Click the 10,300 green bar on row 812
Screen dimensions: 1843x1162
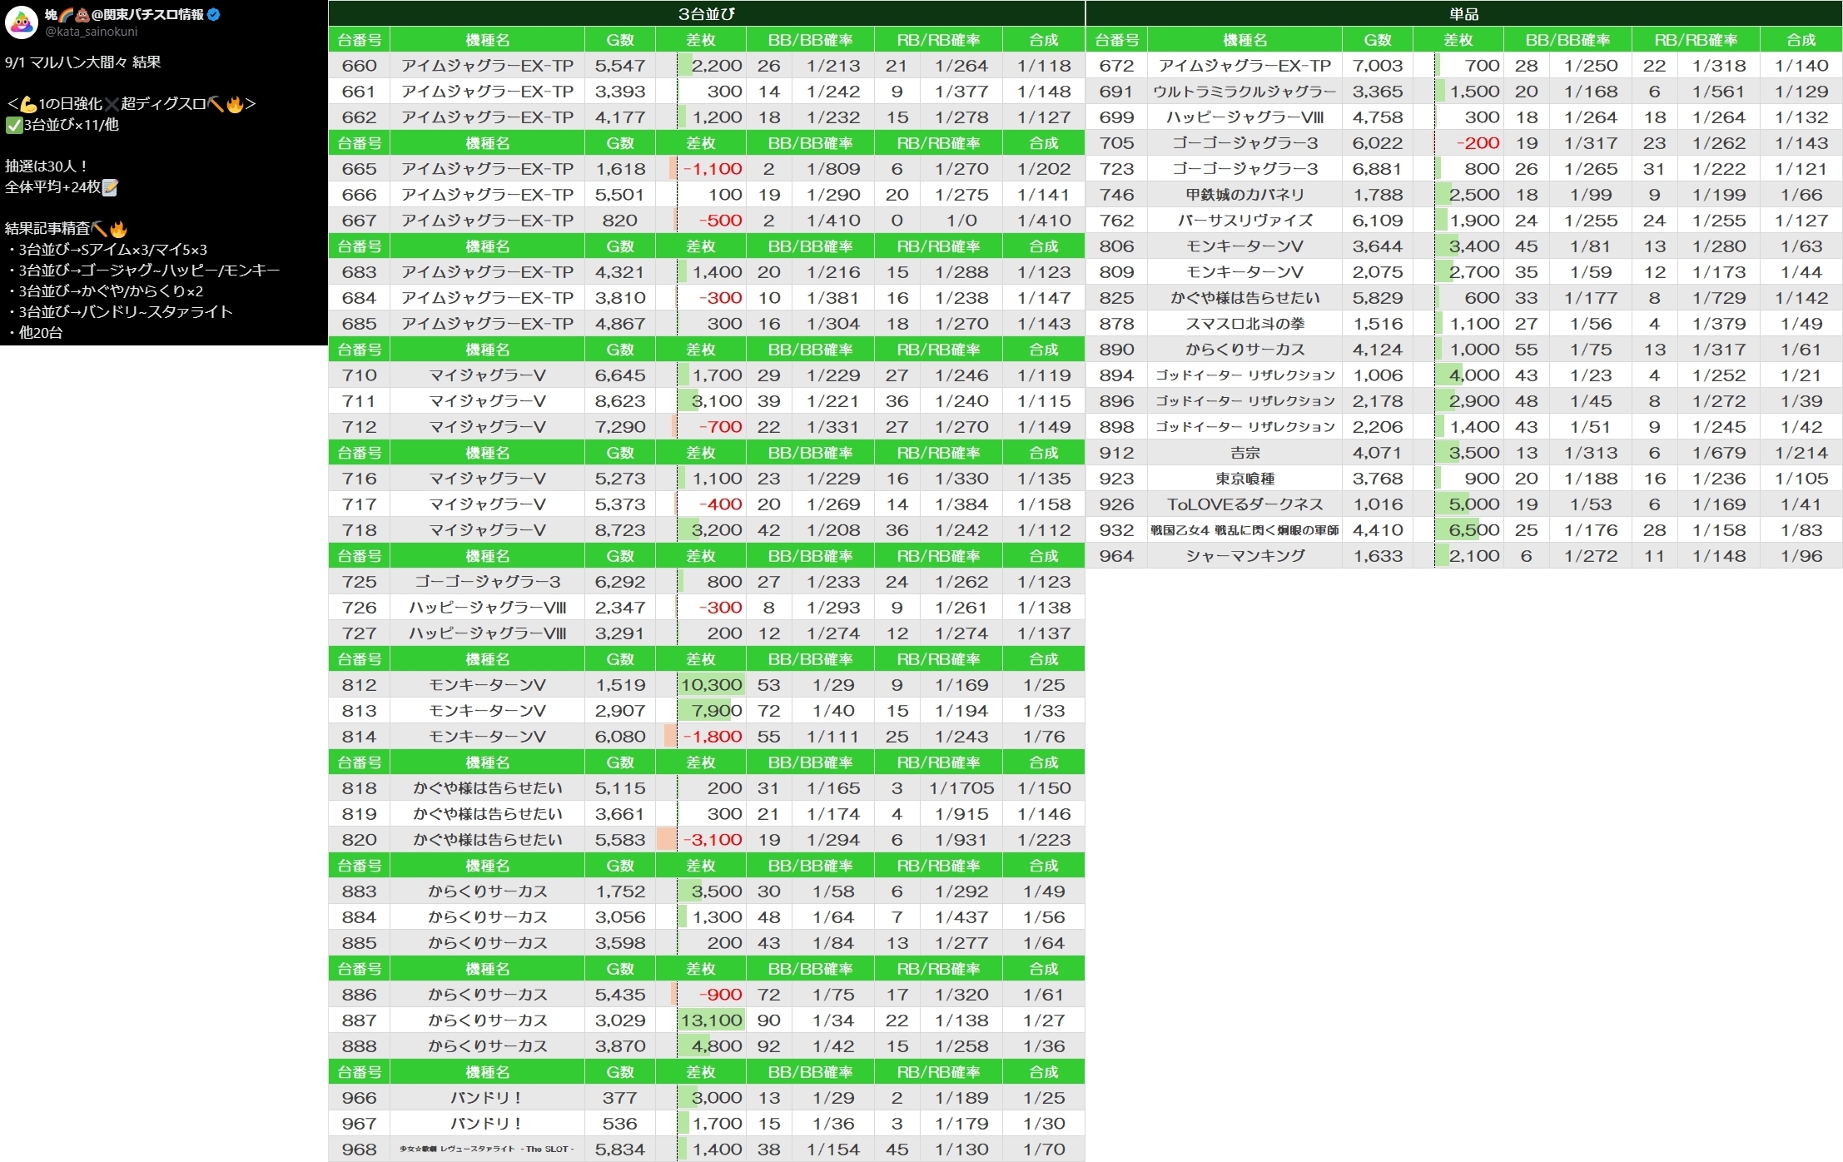pos(711,685)
